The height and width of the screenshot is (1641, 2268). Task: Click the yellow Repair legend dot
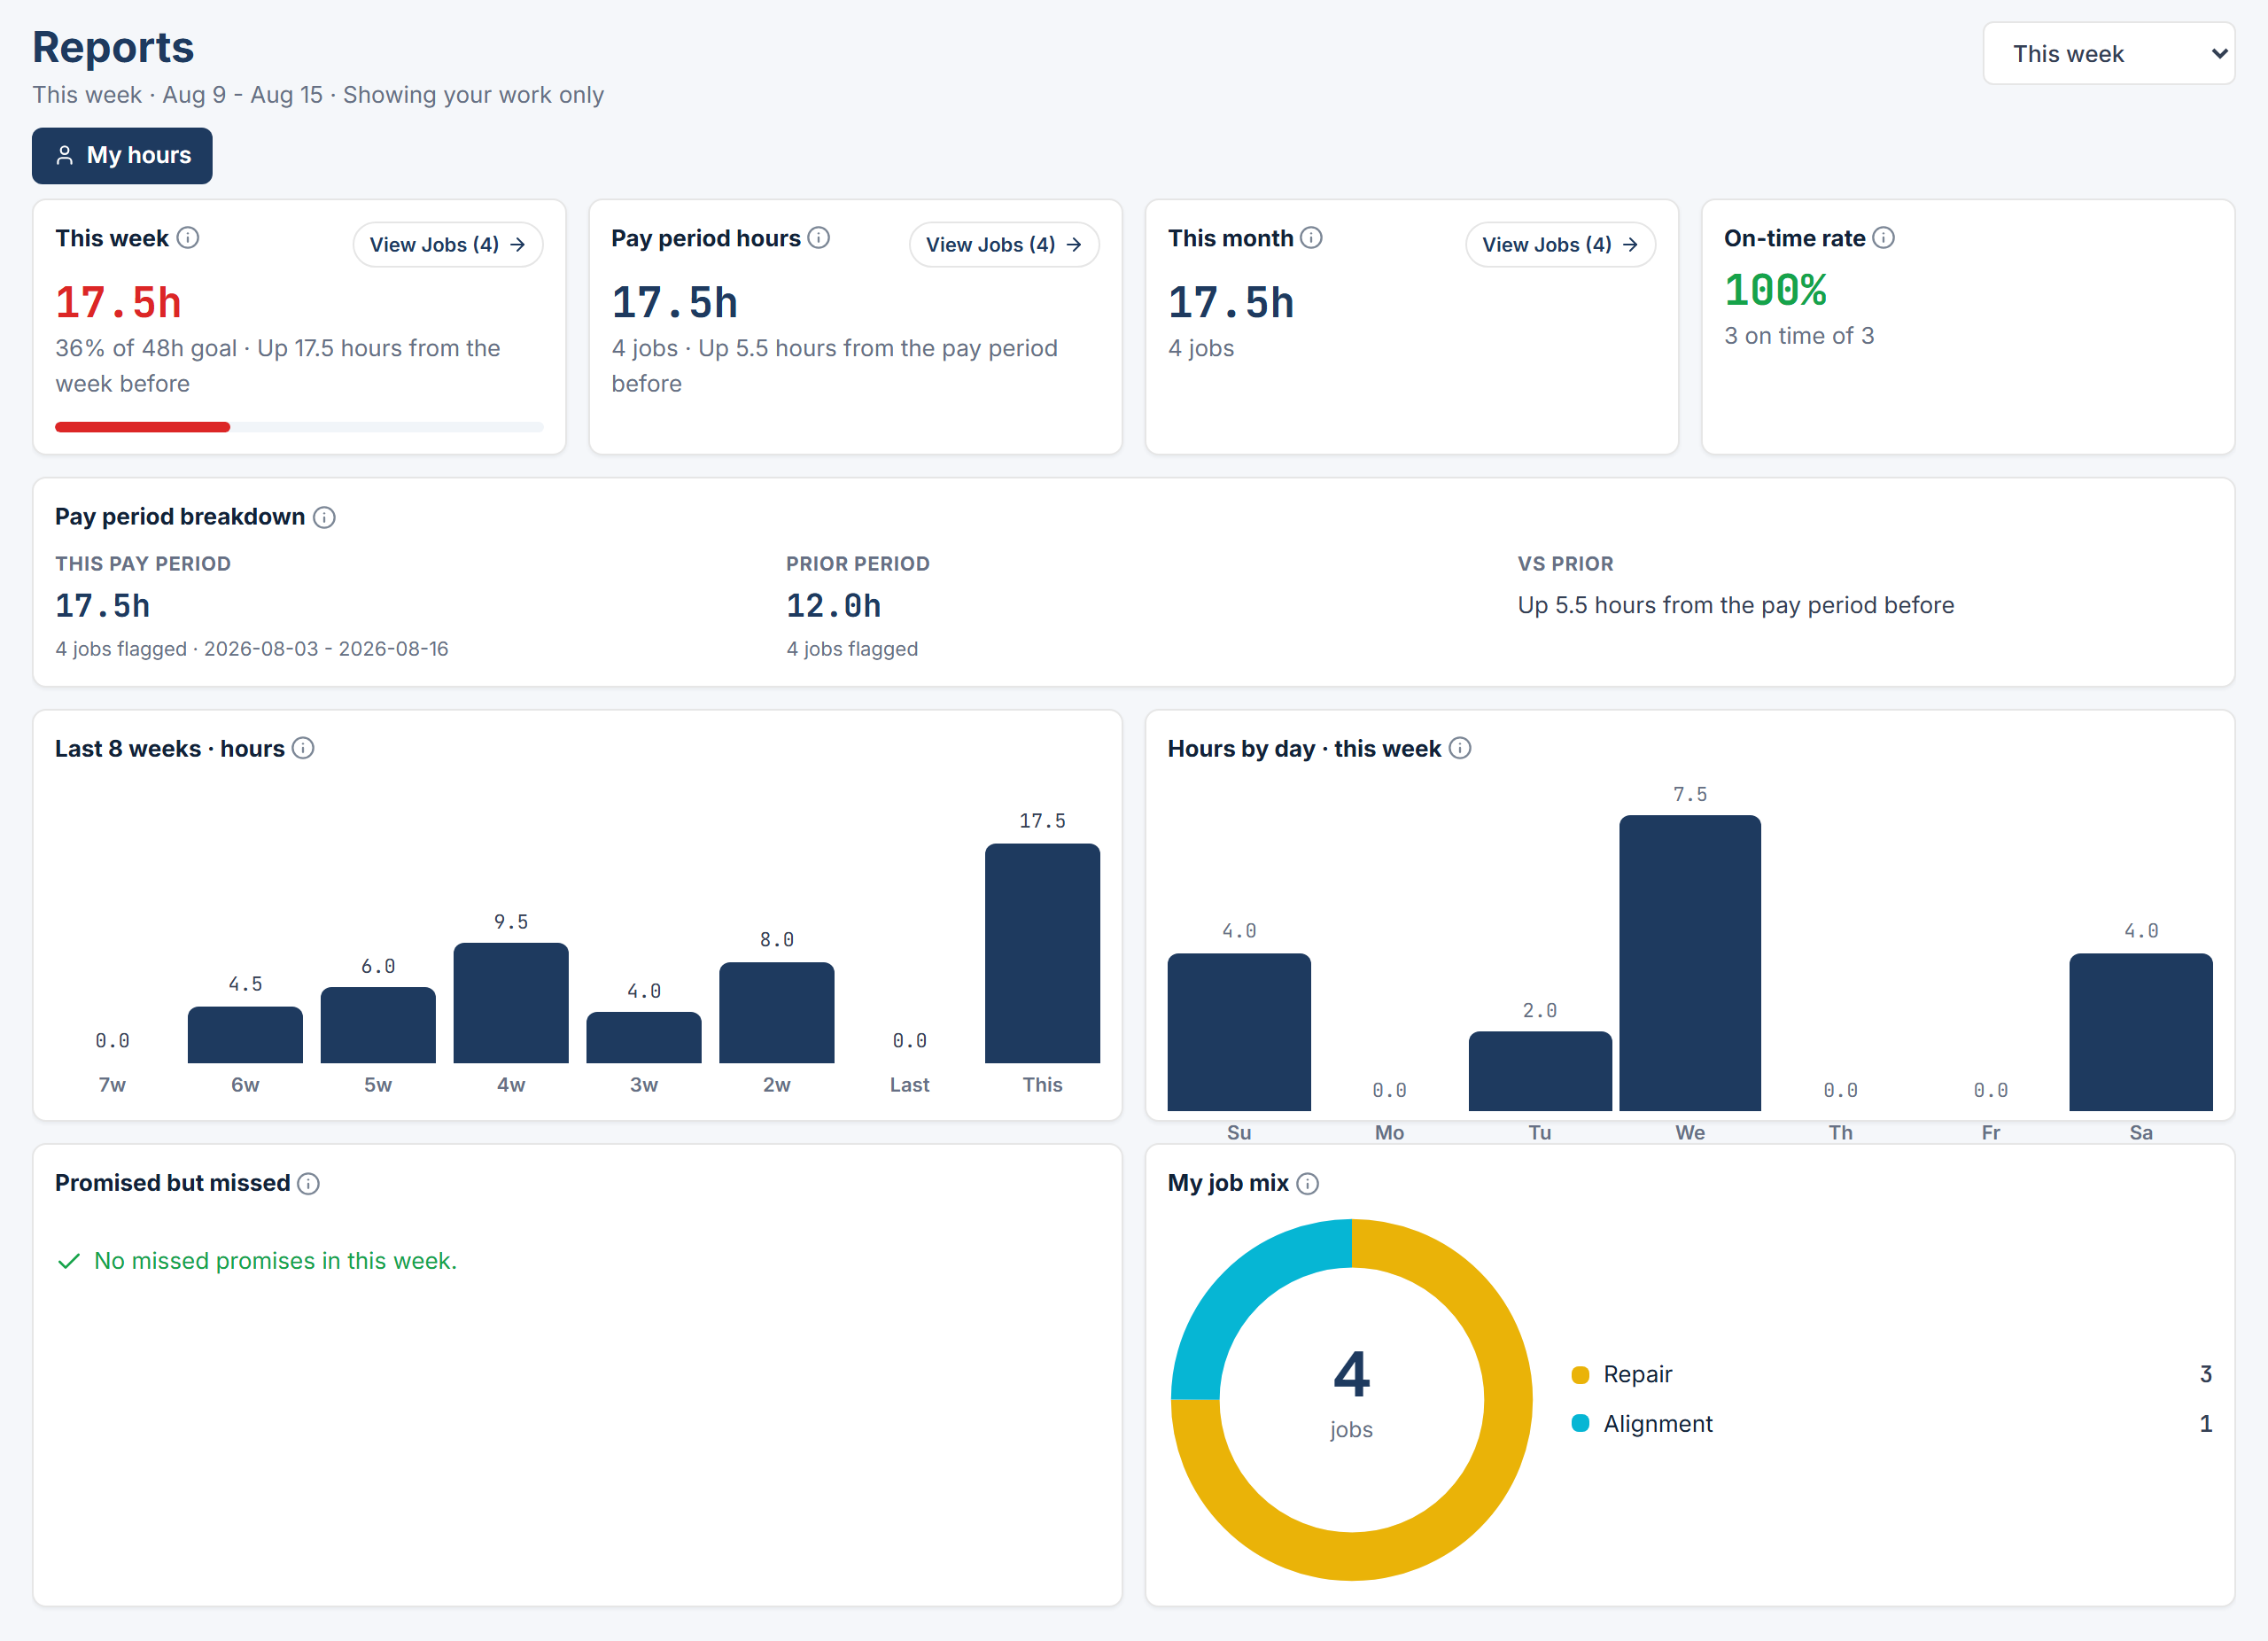[1580, 1375]
